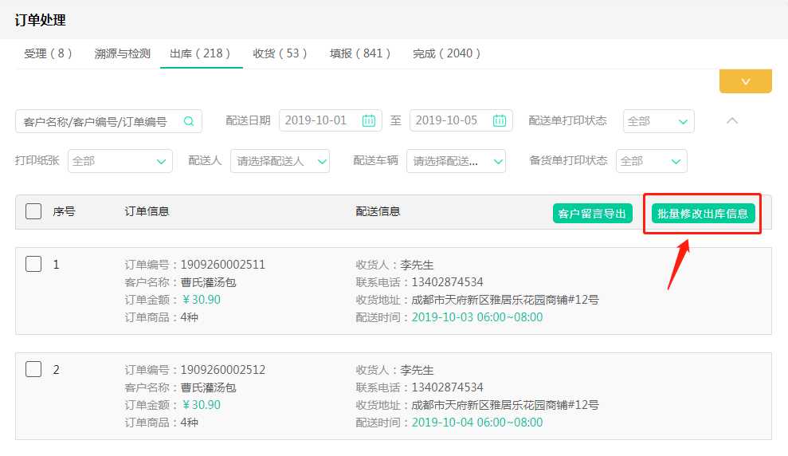
Task: Collapse the filter panel with up chevron
Action: pos(732,121)
